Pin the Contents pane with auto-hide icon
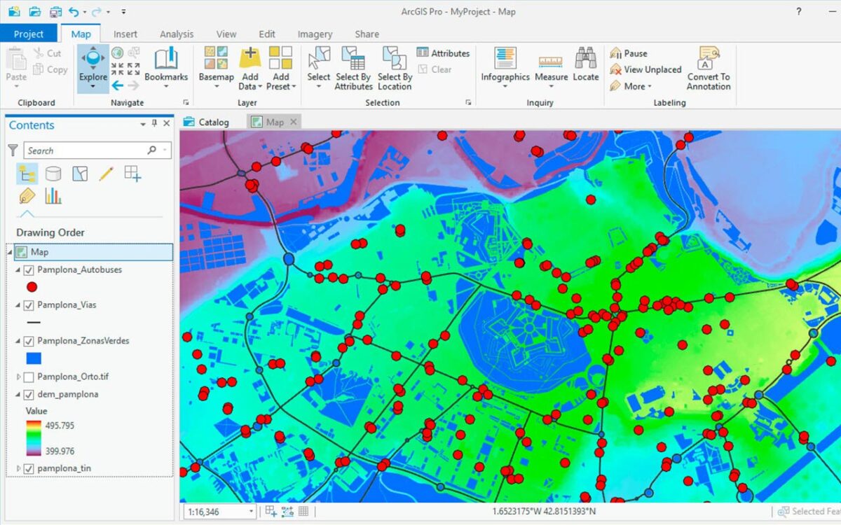This screenshot has height=525, width=841. coord(155,124)
